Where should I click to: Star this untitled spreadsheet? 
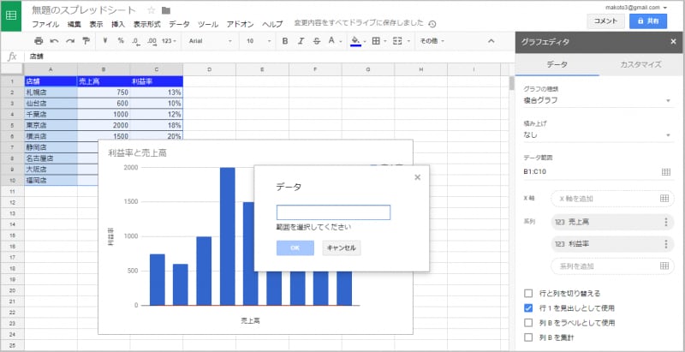pyautogui.click(x=152, y=10)
